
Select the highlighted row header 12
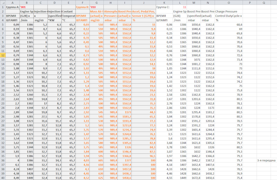click(x=2, y=55)
